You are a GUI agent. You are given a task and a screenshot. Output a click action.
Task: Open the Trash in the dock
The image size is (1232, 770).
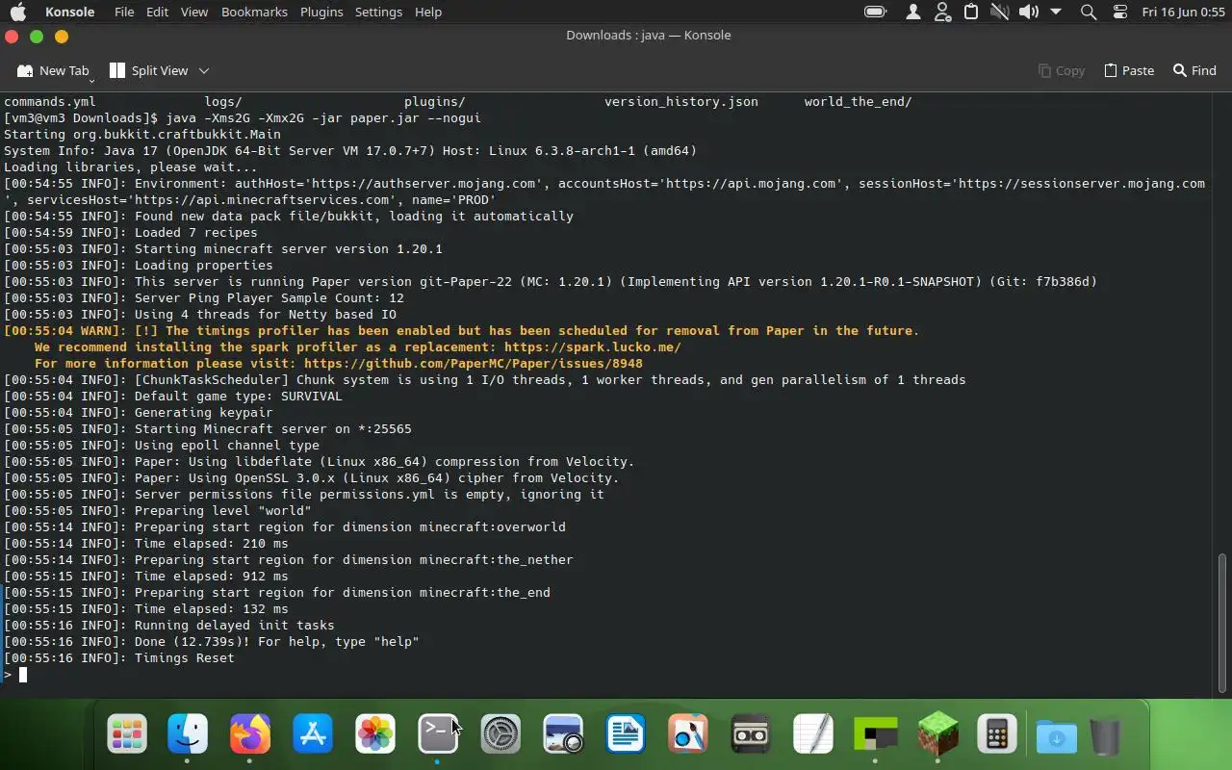click(x=1107, y=736)
